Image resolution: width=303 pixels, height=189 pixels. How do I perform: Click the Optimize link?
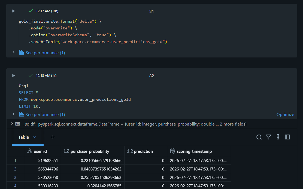(x=285, y=114)
